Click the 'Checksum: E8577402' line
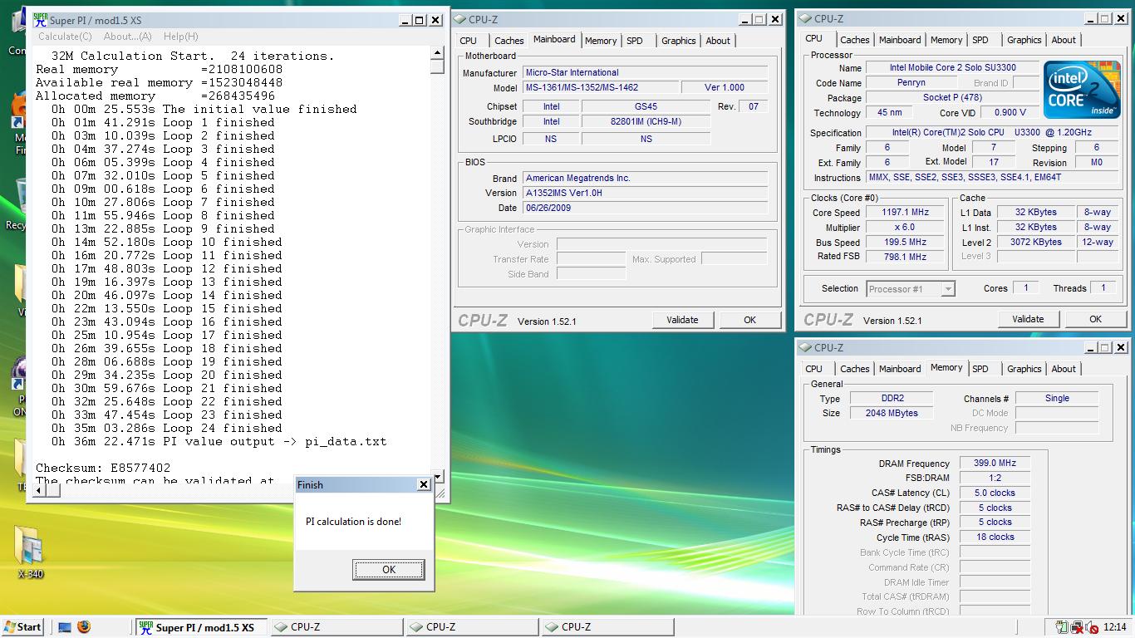Image resolution: width=1135 pixels, height=638 pixels. pyautogui.click(x=103, y=469)
